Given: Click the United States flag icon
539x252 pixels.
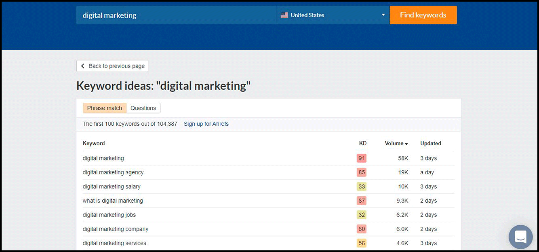Looking at the screenshot, I should point(284,15).
